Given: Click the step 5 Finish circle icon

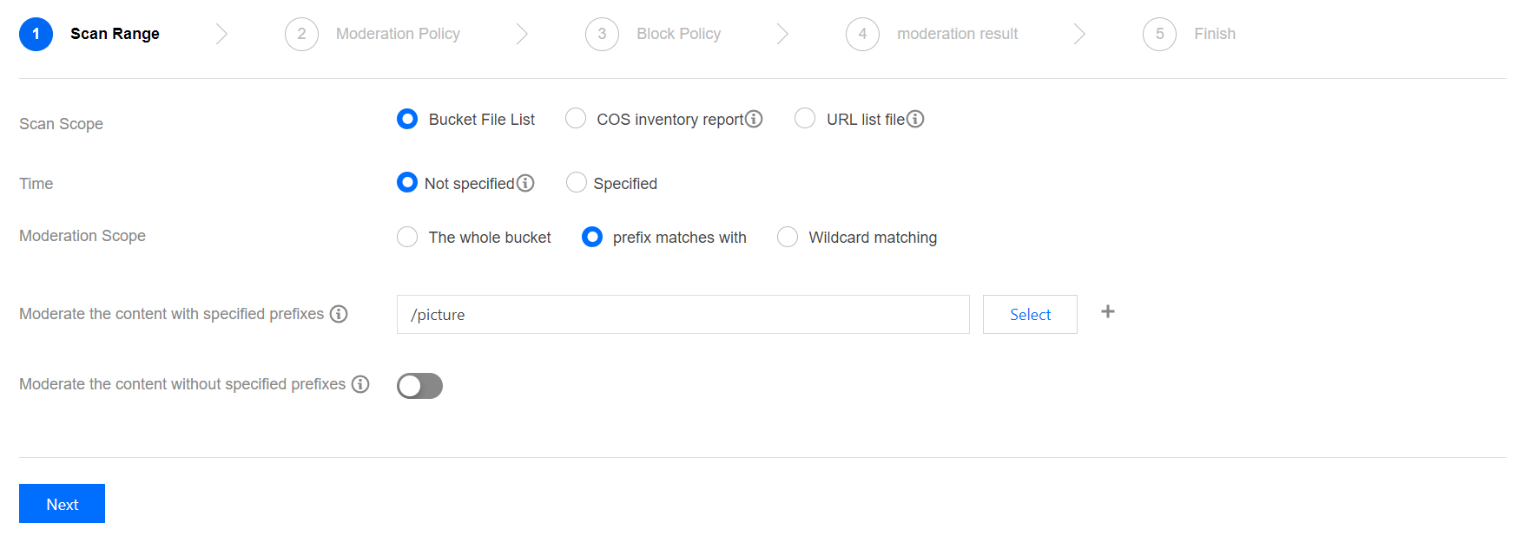Looking at the screenshot, I should [x=1159, y=34].
